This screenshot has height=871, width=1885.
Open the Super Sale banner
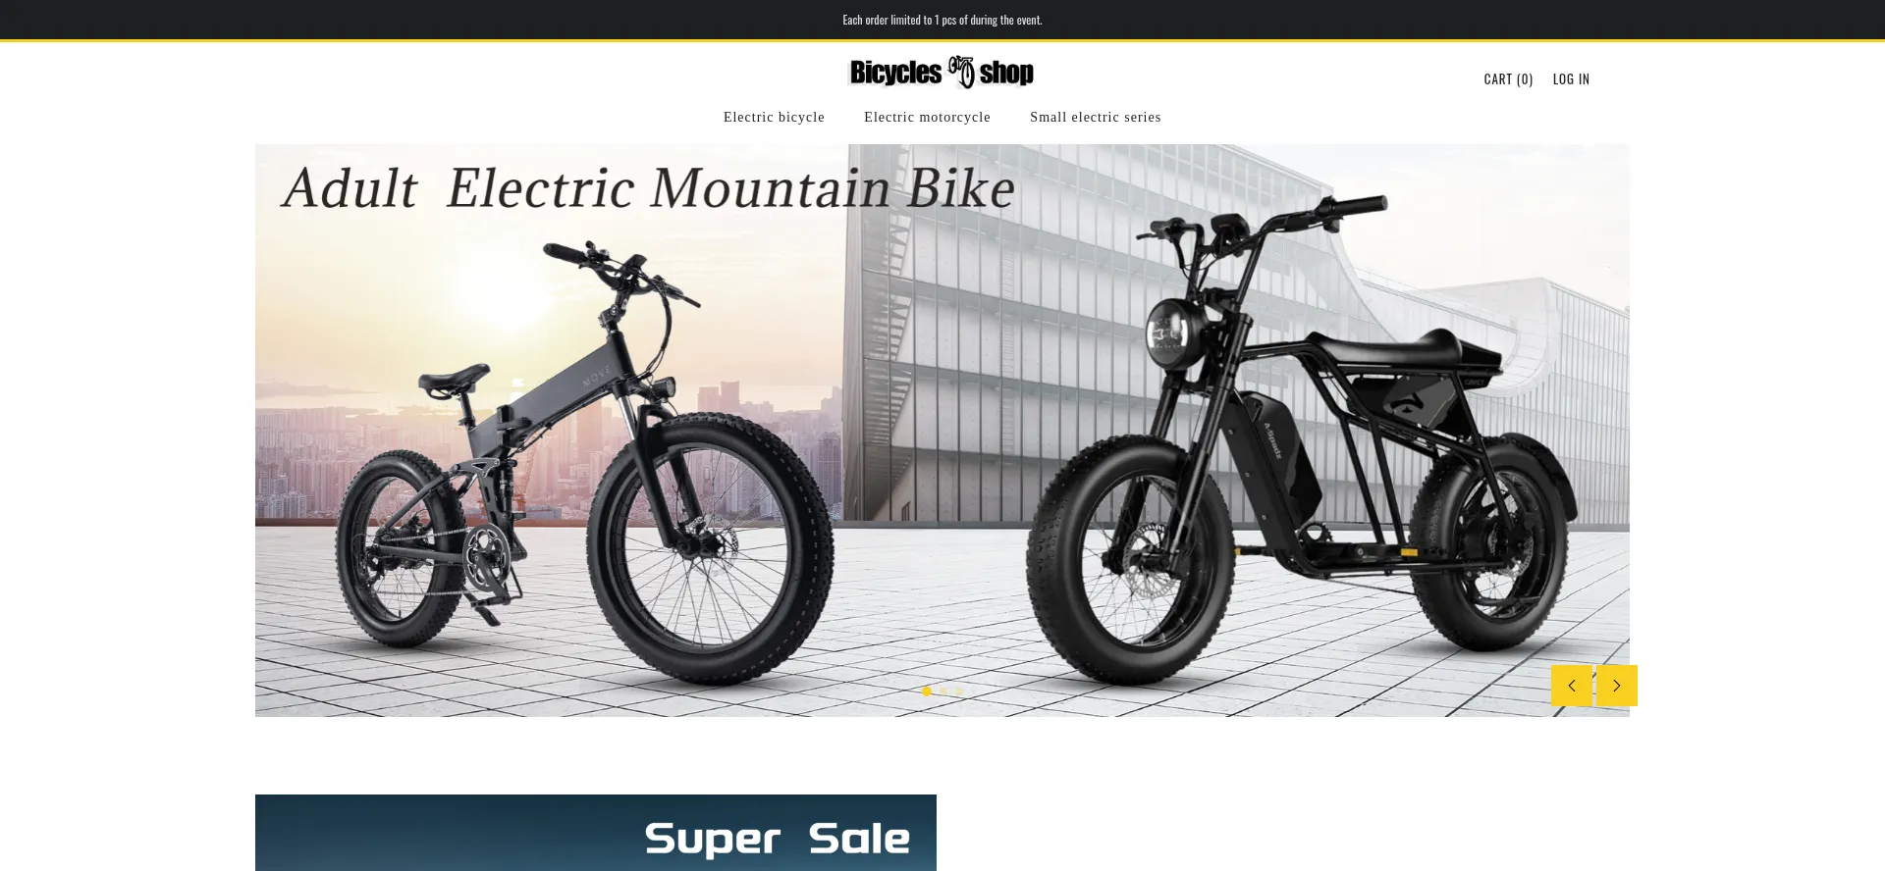tap(595, 833)
